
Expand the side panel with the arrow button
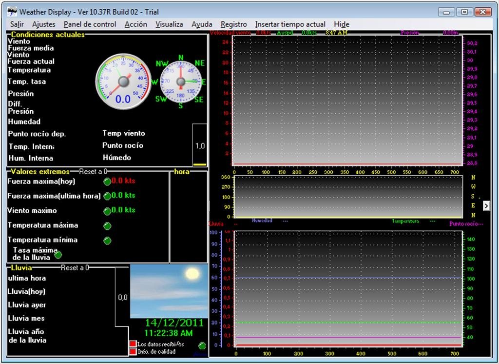[486, 206]
